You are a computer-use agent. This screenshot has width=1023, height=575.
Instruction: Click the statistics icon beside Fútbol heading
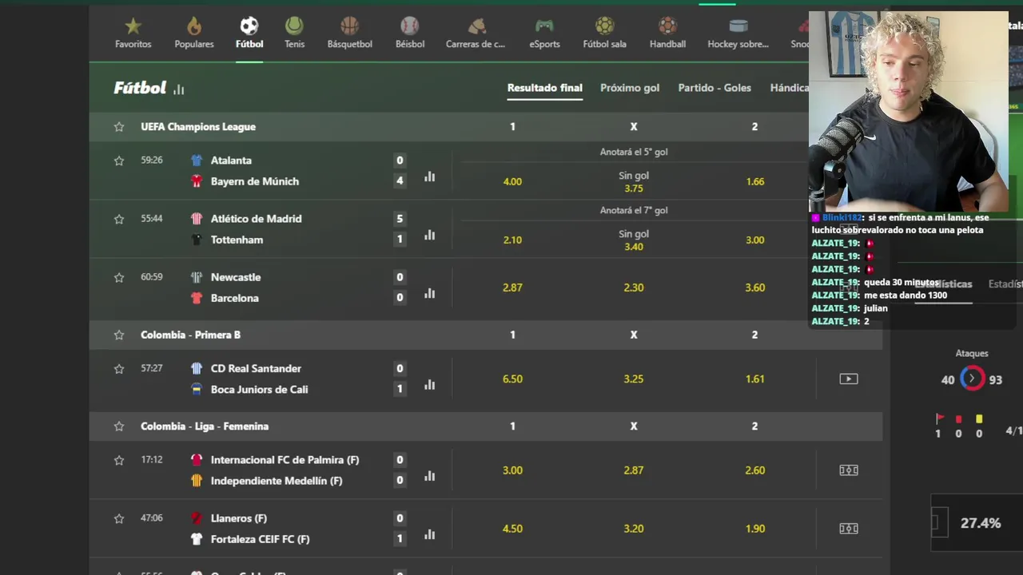click(x=179, y=89)
